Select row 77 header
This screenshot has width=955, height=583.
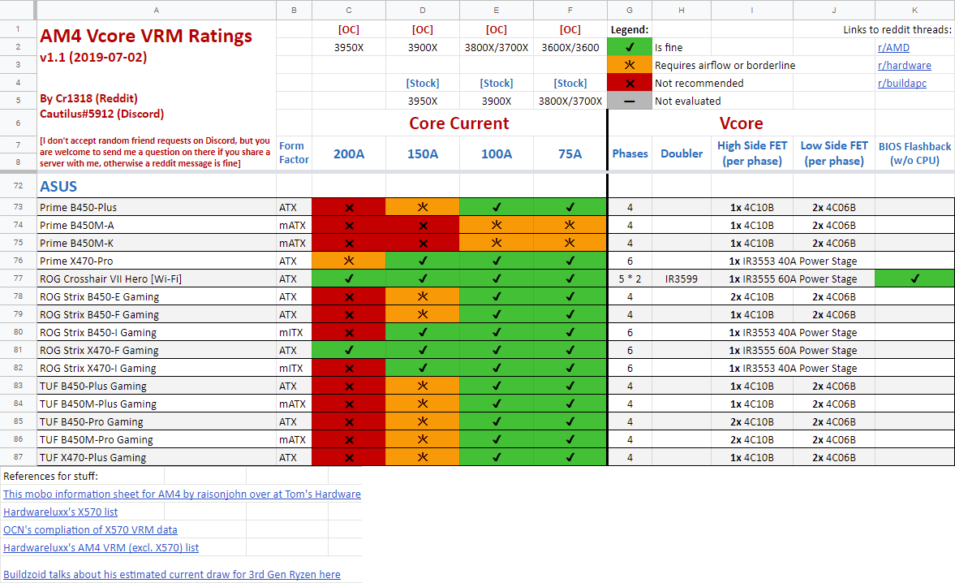click(x=19, y=279)
